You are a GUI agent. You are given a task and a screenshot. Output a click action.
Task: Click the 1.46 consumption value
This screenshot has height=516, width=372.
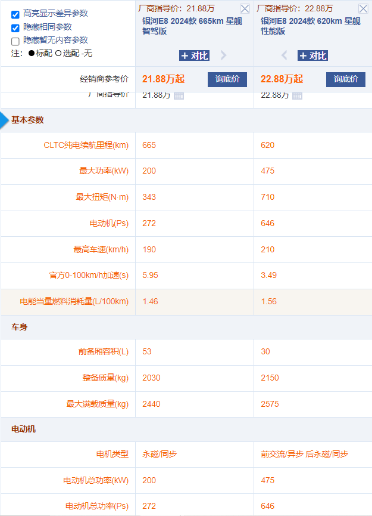point(151,301)
